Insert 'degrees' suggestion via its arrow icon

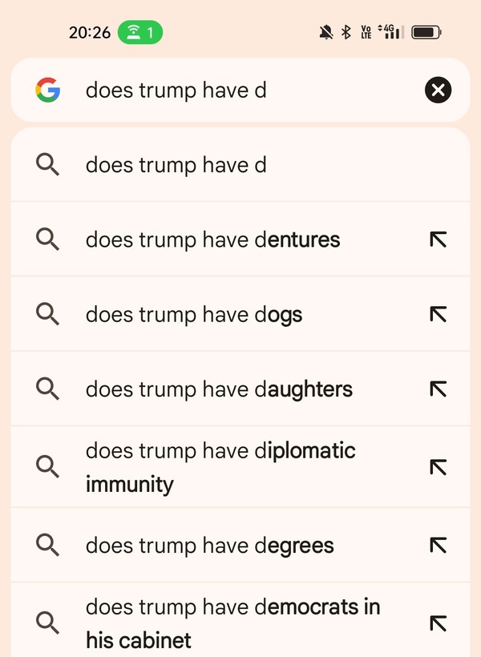[438, 546]
